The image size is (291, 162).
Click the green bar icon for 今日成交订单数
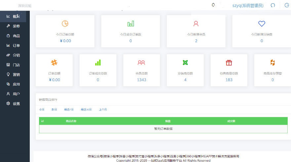click(x=131, y=24)
